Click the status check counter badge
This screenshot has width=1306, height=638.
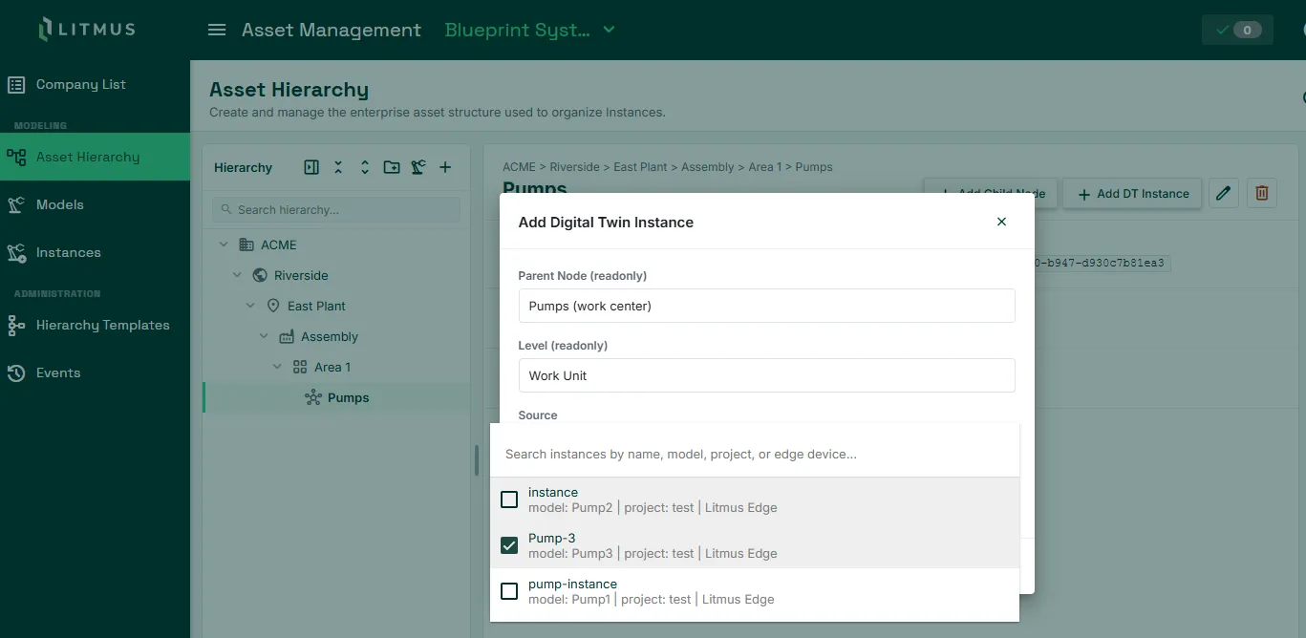coord(1237,30)
